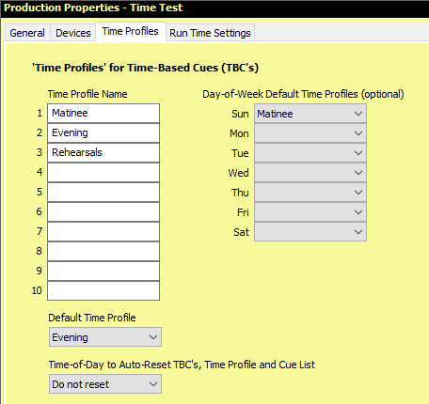Open the Thu time profile dropdown
The image size is (429, 404).
(x=310, y=193)
